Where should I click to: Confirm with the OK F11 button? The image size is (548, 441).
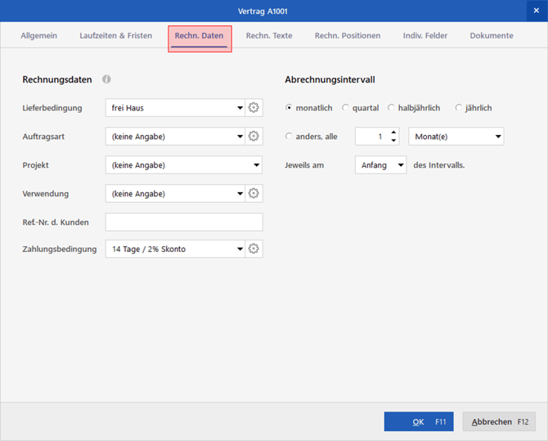coord(418,421)
